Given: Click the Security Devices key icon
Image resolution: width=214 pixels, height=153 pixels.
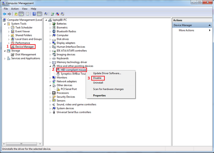Looking at the screenshot, I should click(x=54, y=97).
